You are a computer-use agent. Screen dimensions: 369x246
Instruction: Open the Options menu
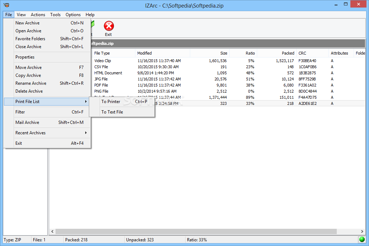[73, 15]
